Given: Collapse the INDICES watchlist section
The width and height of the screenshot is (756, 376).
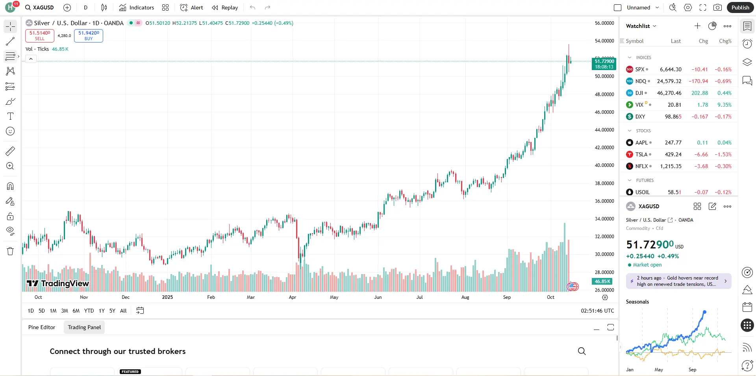Looking at the screenshot, I should tap(630, 57).
